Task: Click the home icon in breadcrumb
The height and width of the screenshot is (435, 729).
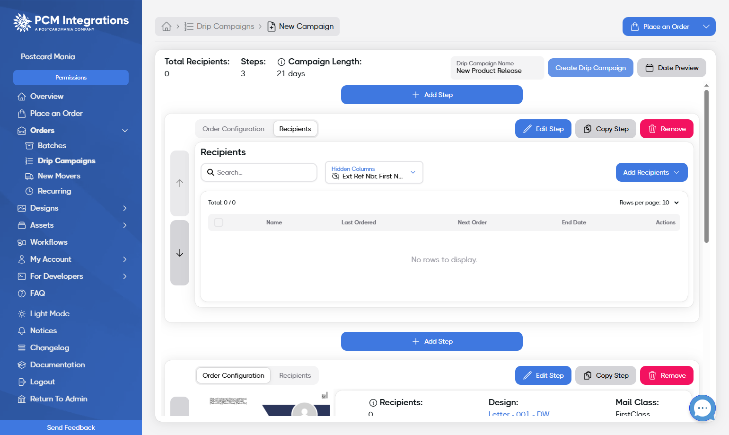Action: (x=167, y=27)
